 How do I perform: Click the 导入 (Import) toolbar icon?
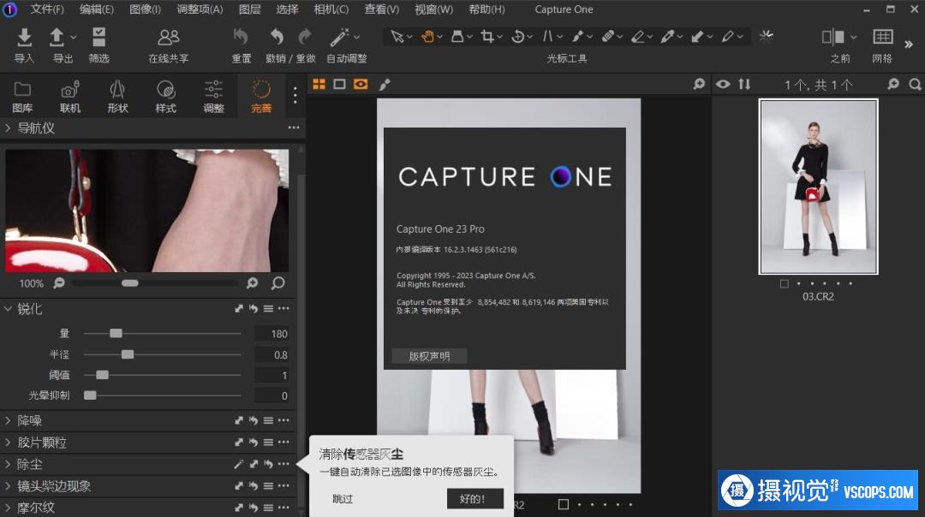pos(24,37)
